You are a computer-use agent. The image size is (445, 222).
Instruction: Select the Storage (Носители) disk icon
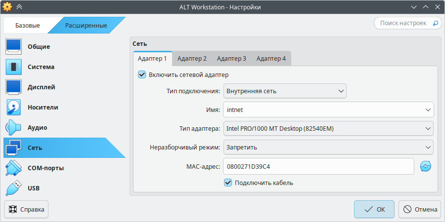(x=14, y=107)
